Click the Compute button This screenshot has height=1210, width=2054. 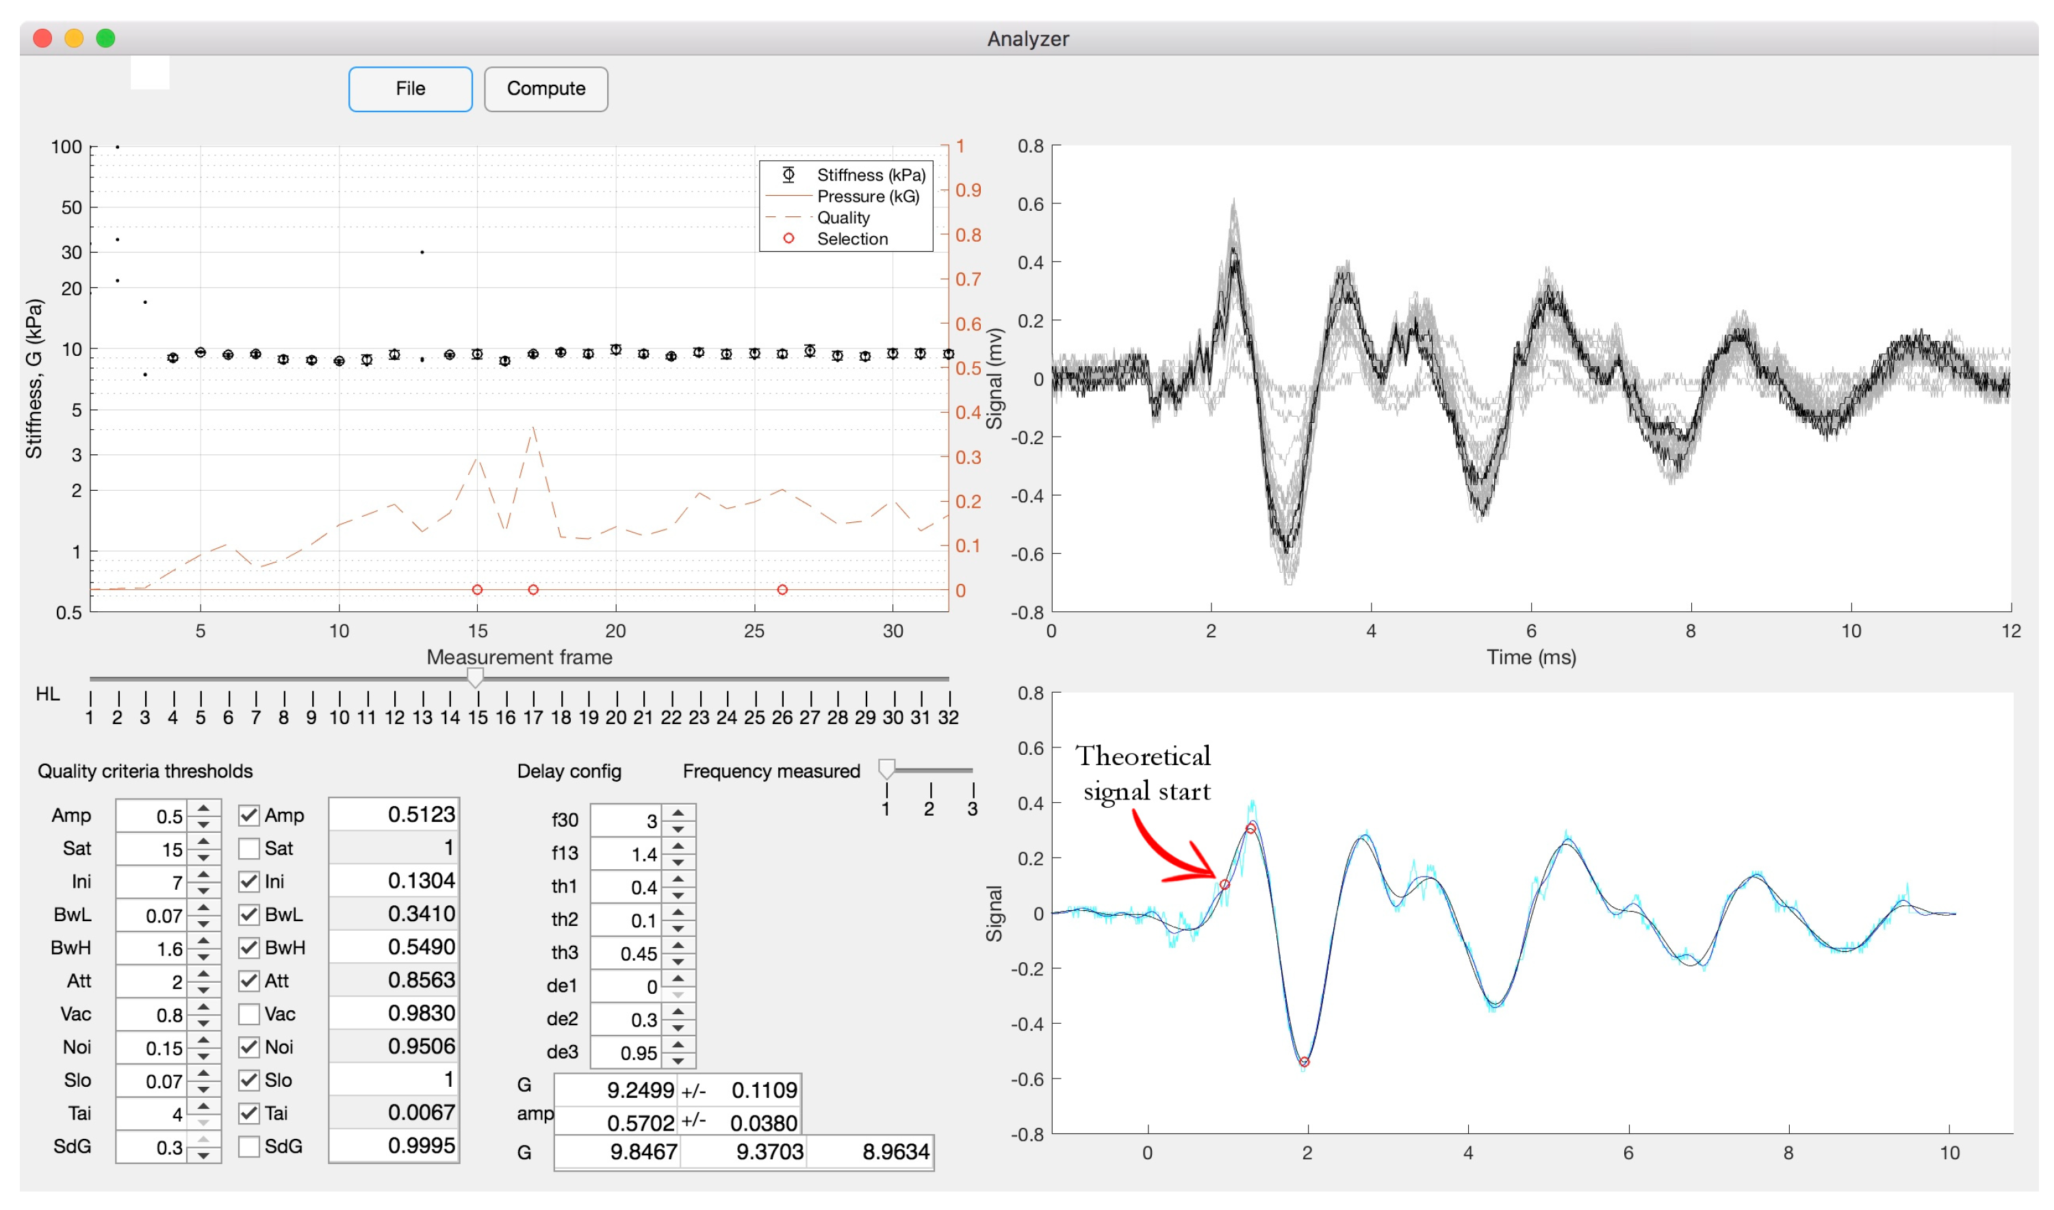click(545, 89)
